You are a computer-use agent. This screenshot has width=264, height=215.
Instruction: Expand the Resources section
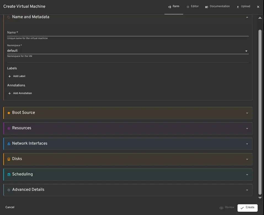pyautogui.click(x=247, y=128)
